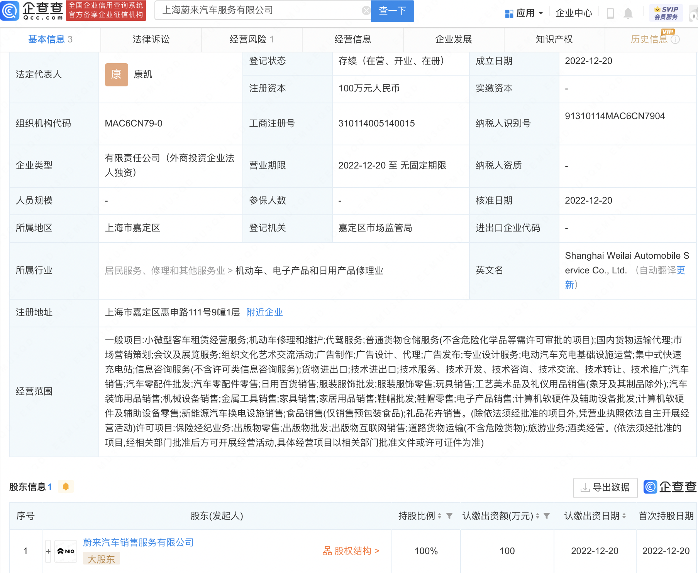
Task: Click the bell icon next to 股东信息
Action: [66, 487]
